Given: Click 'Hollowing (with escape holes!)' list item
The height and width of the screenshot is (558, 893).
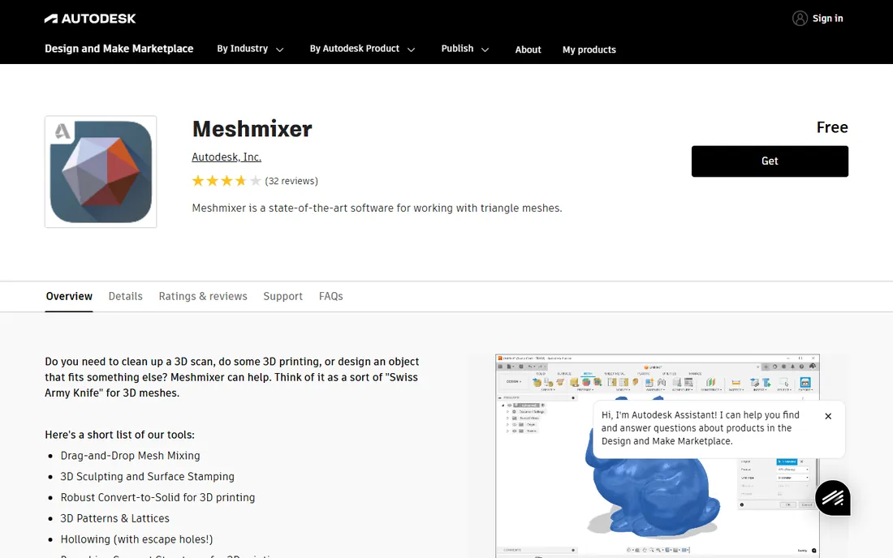Looking at the screenshot, I should [x=136, y=539].
